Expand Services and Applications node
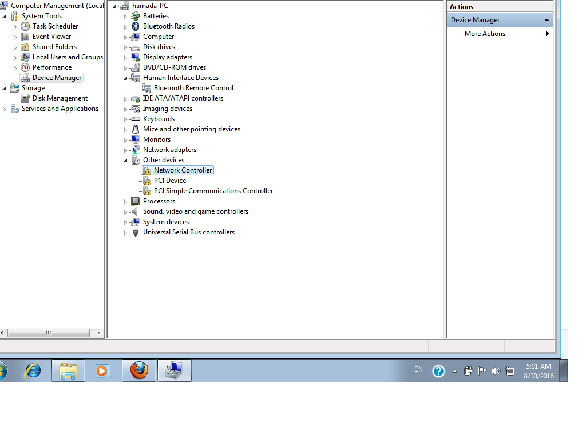The height and width of the screenshot is (439, 586). 4,109
